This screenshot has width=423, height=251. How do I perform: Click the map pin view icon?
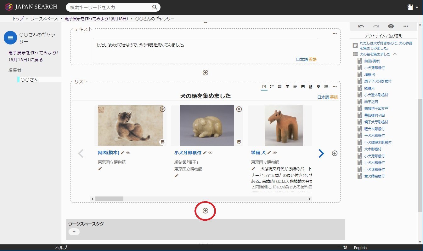[x=318, y=87]
